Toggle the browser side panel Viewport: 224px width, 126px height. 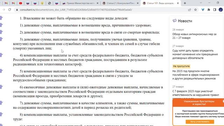215,10
